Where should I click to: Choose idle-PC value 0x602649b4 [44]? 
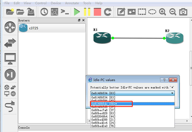[x=133, y=116]
